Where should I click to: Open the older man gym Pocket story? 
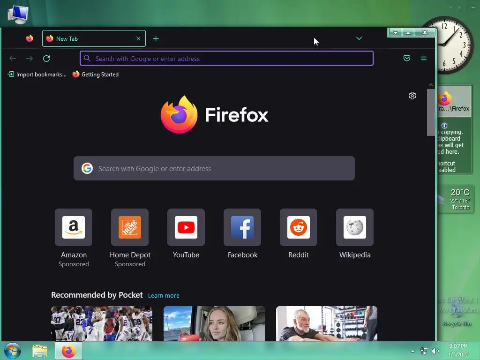327,323
